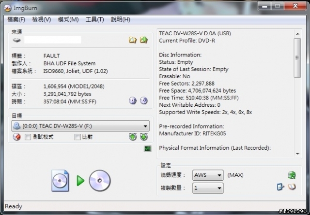Open the 檔案(F) menu
Image resolution: width=310 pixels, height=215 pixels.
[x=16, y=19]
